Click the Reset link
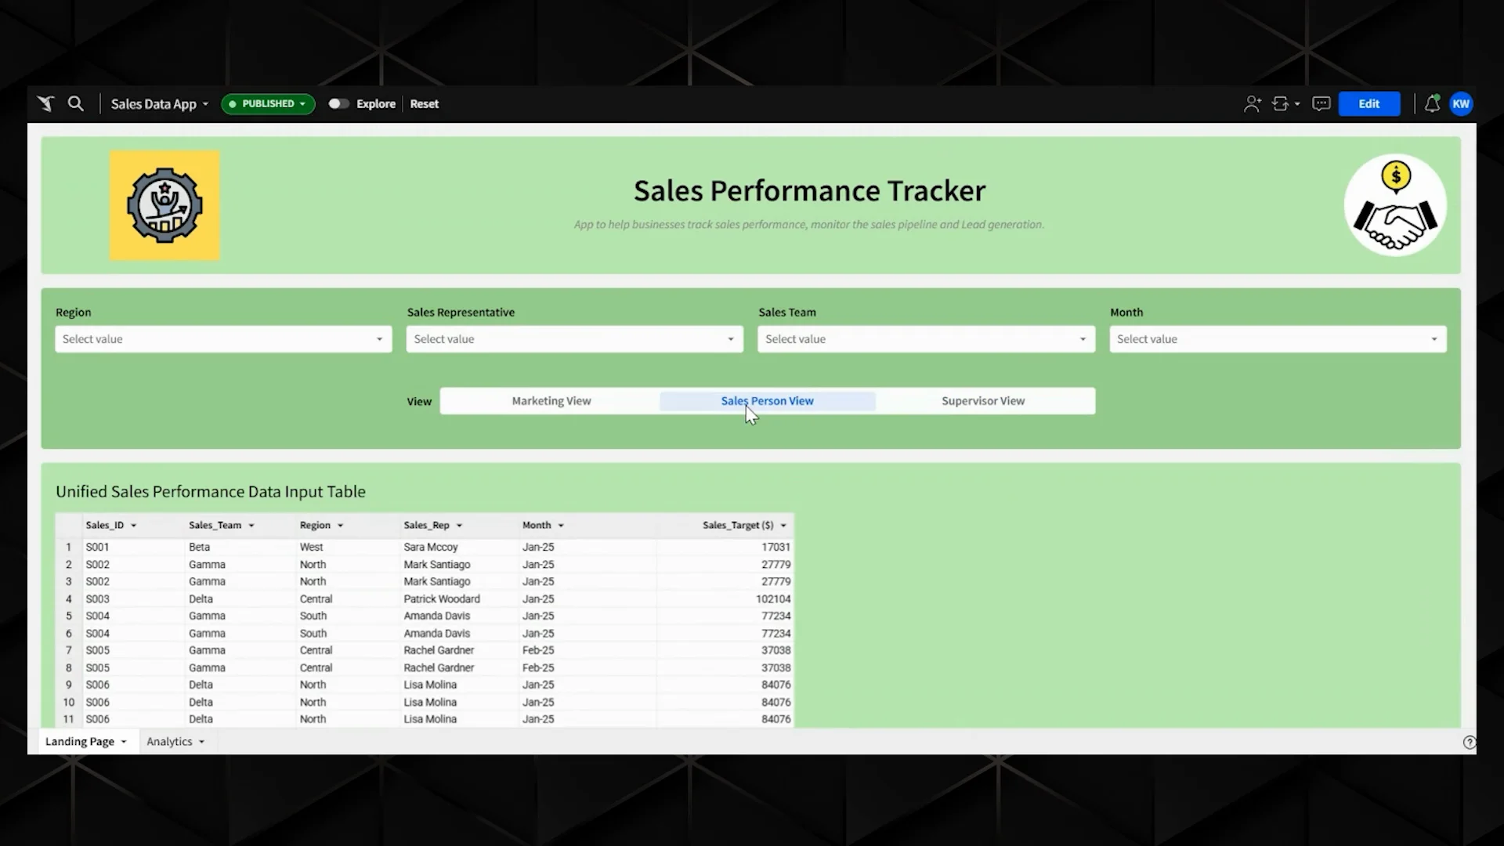1504x846 pixels. 424,103
